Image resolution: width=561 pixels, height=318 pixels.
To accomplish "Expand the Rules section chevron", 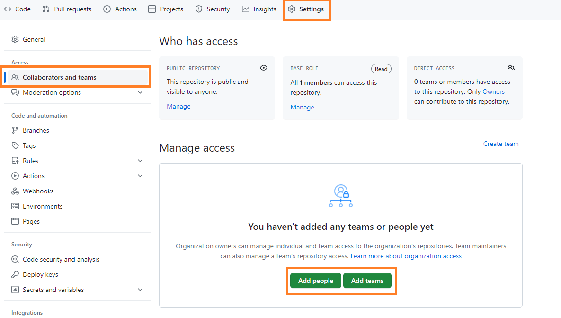I will (x=140, y=161).
